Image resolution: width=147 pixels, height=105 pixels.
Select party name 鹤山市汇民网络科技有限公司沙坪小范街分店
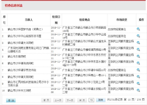click(x=28, y=84)
